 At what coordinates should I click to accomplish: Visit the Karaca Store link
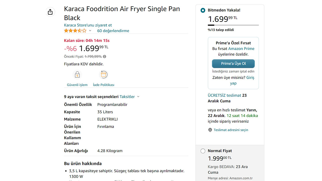pos(88,25)
